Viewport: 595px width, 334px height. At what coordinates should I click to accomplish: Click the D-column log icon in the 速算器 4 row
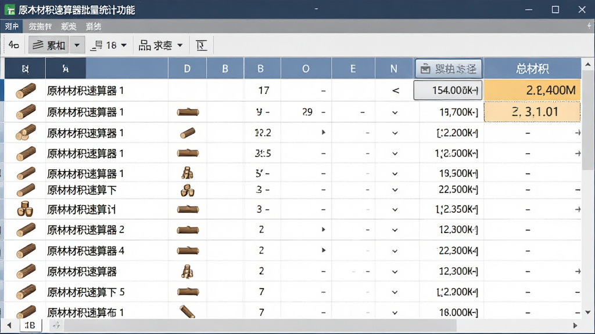point(188,251)
